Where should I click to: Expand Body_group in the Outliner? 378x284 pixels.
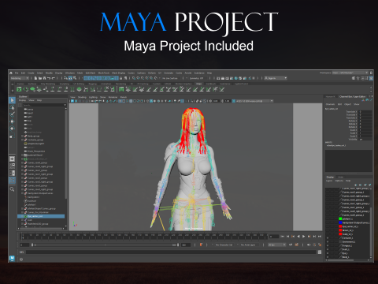pyautogui.click(x=22, y=136)
